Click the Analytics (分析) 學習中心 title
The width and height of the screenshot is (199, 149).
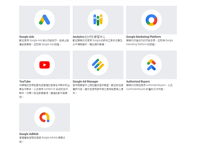point(89,37)
